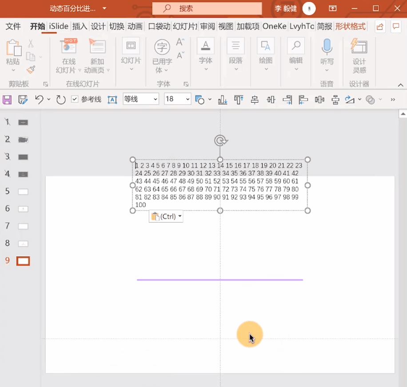Image resolution: width=407 pixels, height=387 pixels.
Task: Toggle the 参考线 guides checkbox
Action: [75, 99]
